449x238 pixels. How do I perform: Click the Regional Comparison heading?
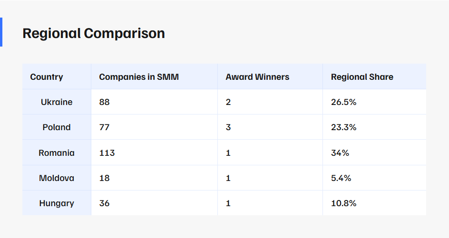click(94, 33)
